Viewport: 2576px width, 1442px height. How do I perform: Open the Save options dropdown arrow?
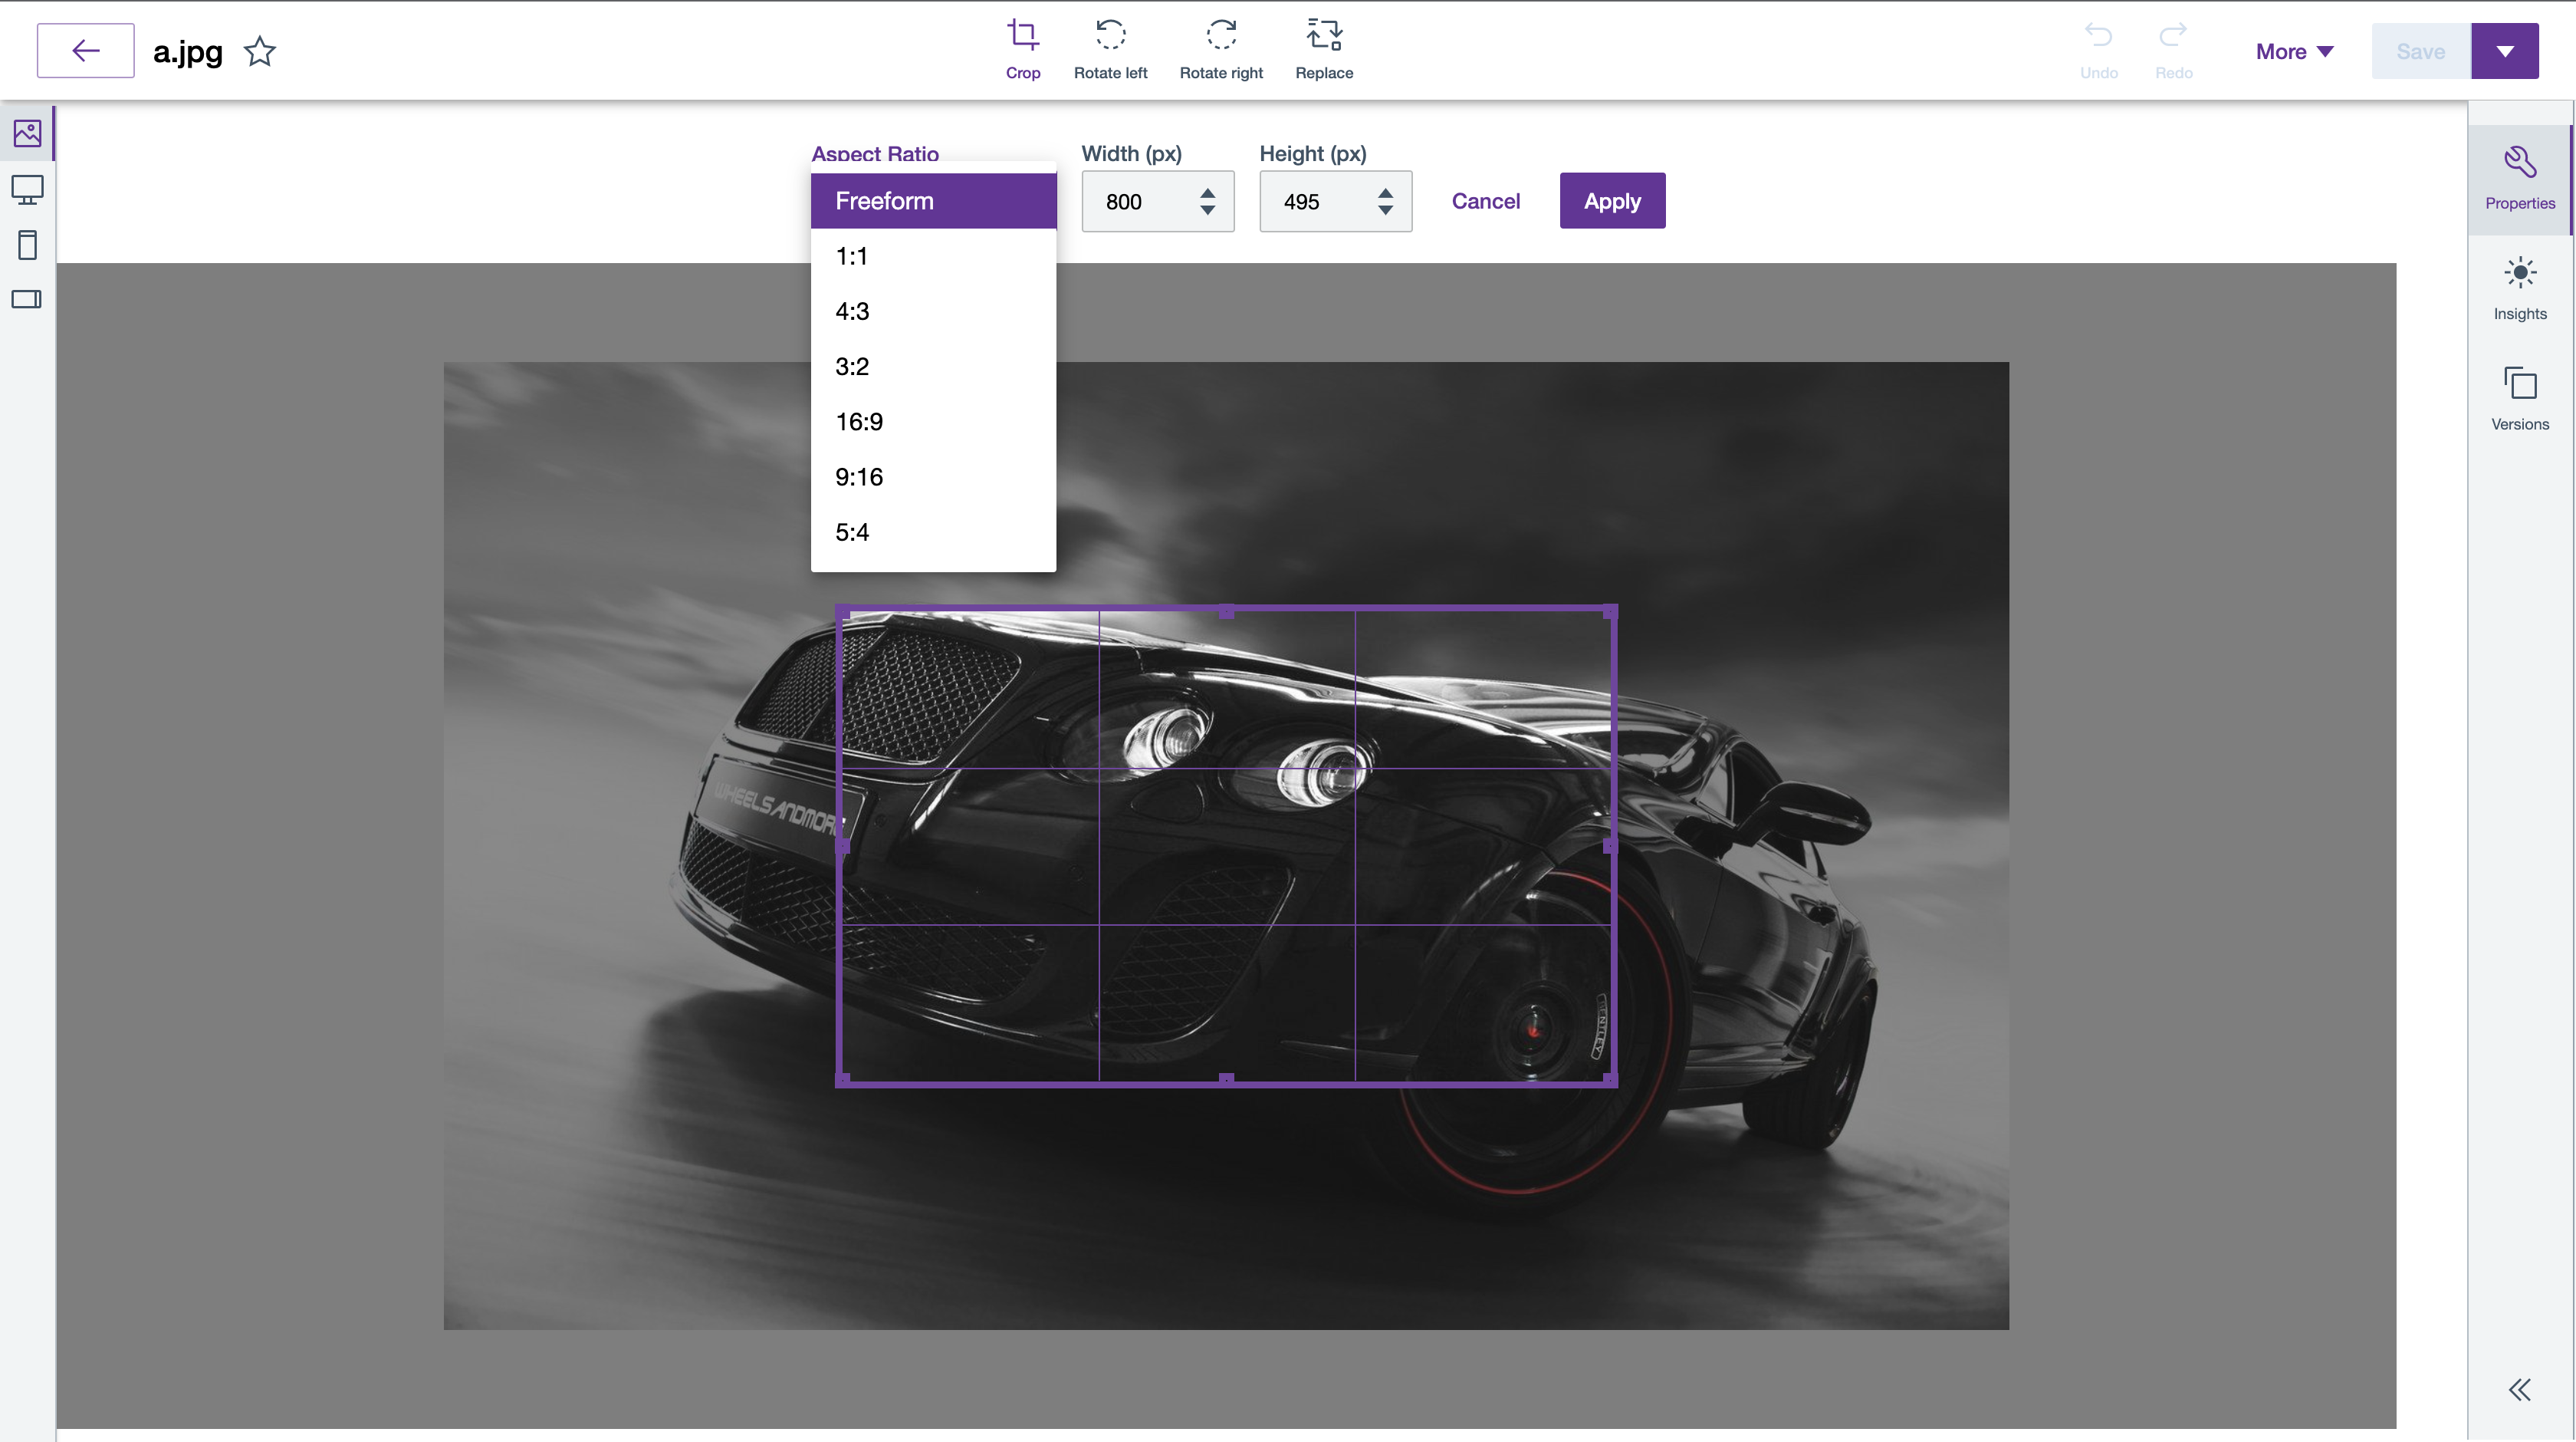2505,50
